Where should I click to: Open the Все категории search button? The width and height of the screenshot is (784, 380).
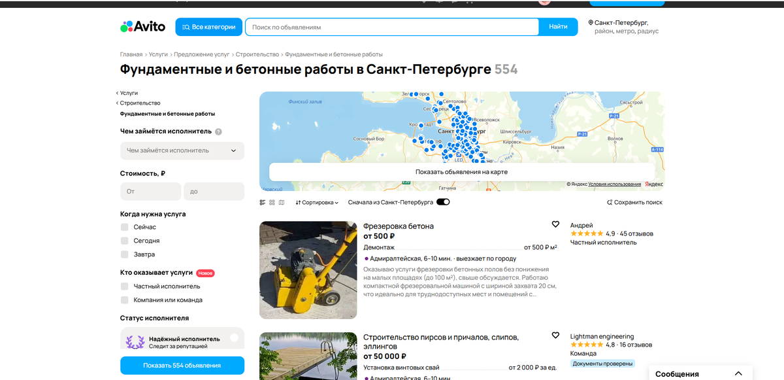[208, 26]
